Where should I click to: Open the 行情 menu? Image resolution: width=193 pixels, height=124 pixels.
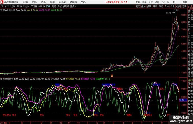25,2
